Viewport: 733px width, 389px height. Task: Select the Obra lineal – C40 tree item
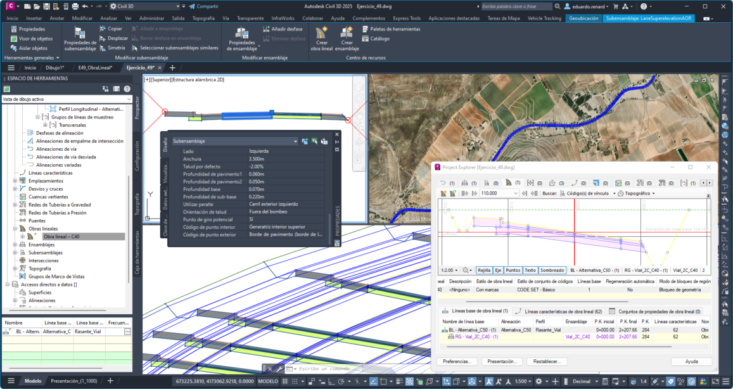pyautogui.click(x=61, y=236)
